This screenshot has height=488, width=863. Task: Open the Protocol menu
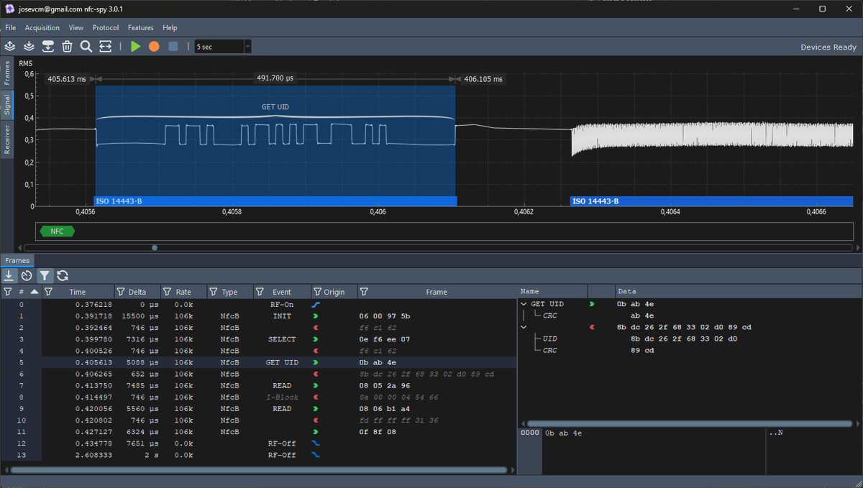tap(106, 28)
